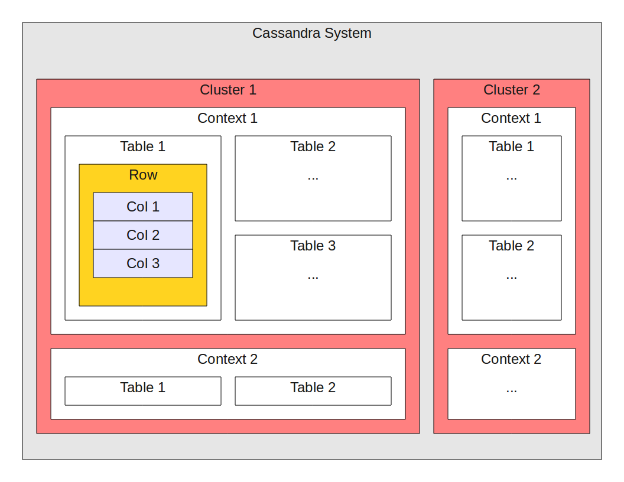624x482 pixels.
Task: Click the Col 1 cell
Action: [143, 207]
